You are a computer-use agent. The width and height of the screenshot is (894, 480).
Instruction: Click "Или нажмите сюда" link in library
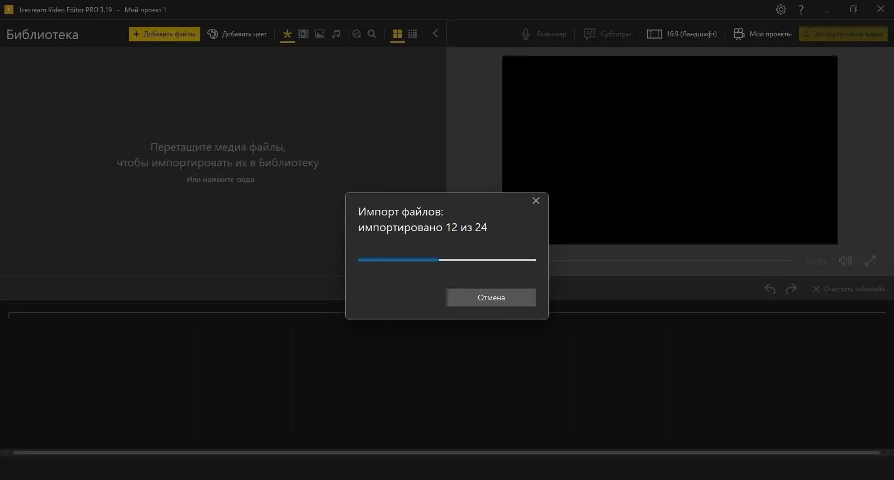point(220,180)
